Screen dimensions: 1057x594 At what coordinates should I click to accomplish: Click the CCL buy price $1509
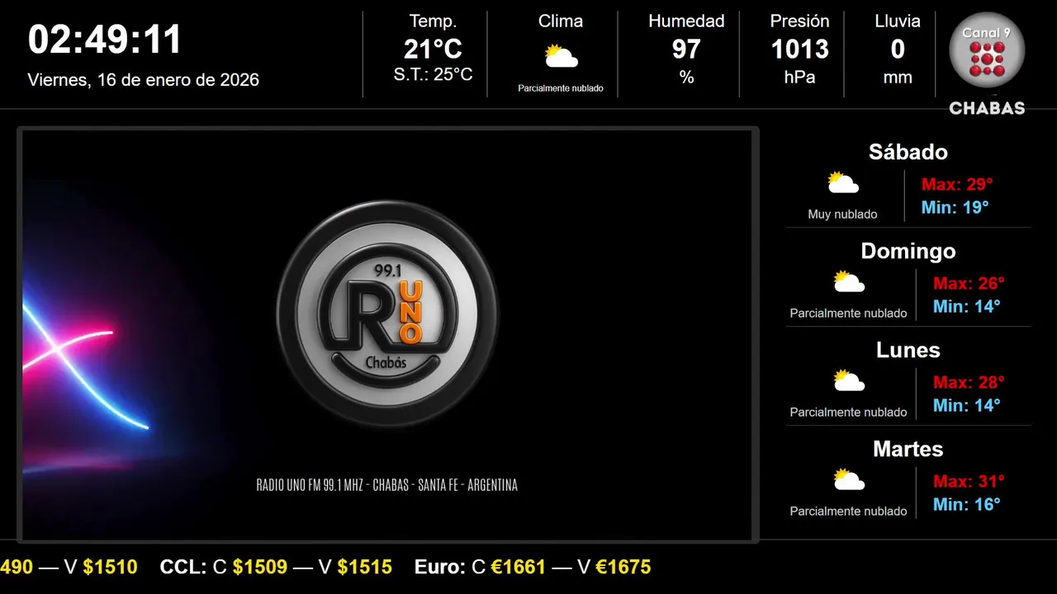pos(260,567)
